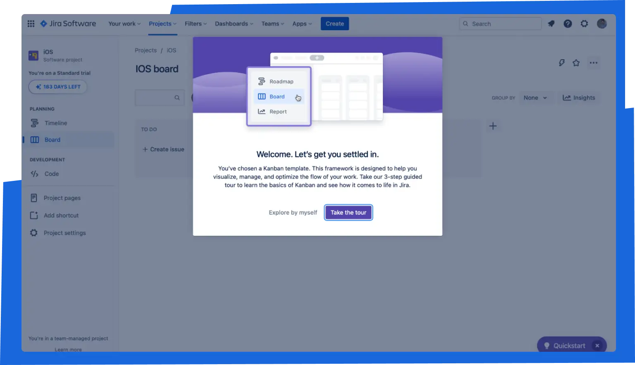The height and width of the screenshot is (365, 635).
Task: Open the Insights panel
Action: 579,98
